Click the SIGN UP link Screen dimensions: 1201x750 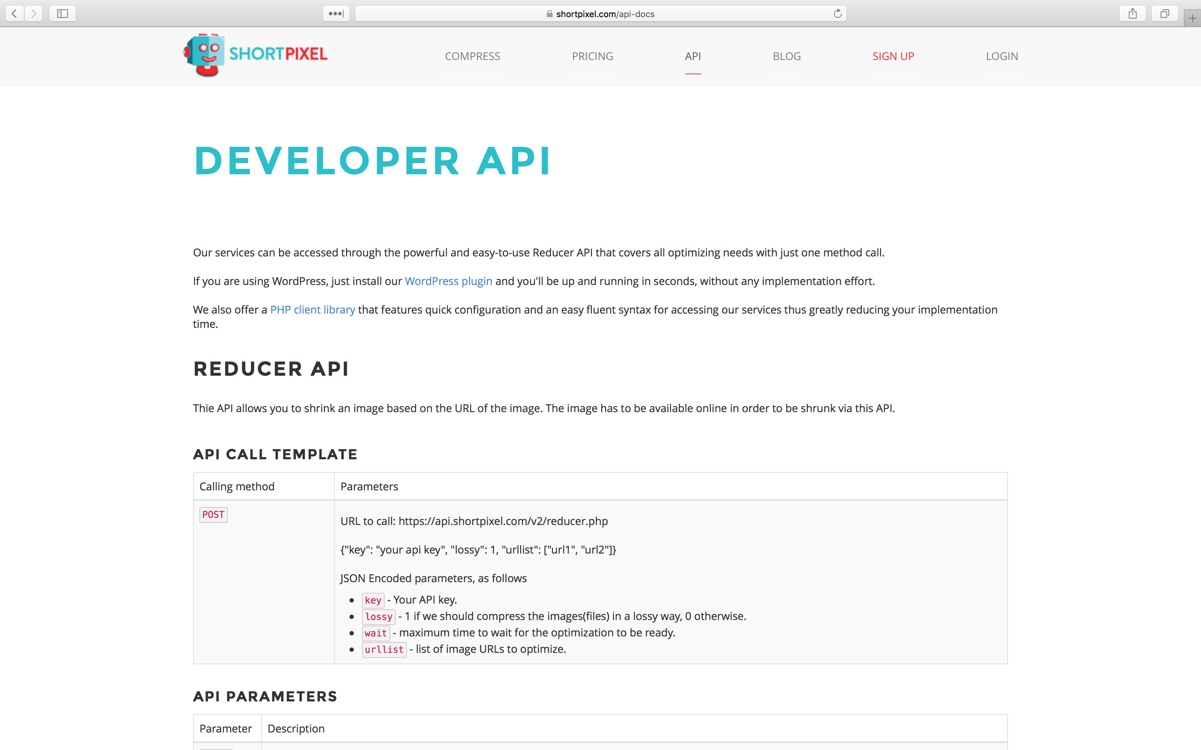click(x=893, y=56)
